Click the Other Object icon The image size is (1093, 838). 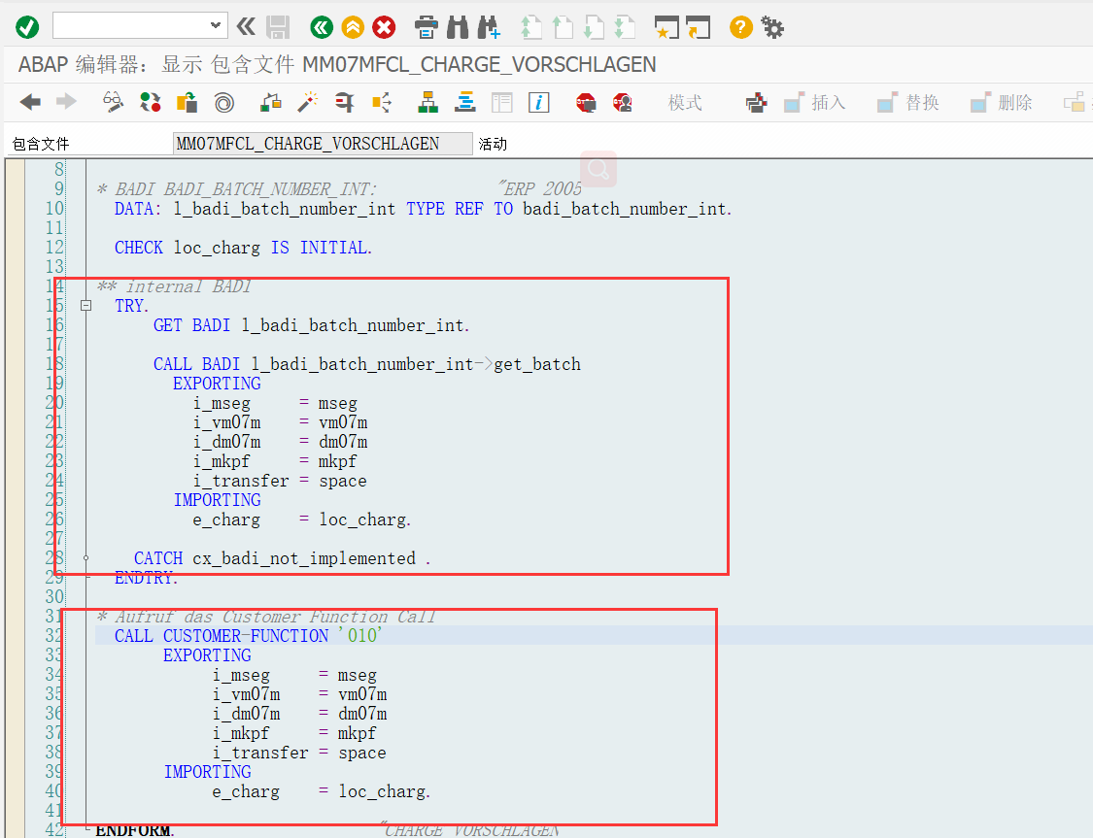coord(187,102)
